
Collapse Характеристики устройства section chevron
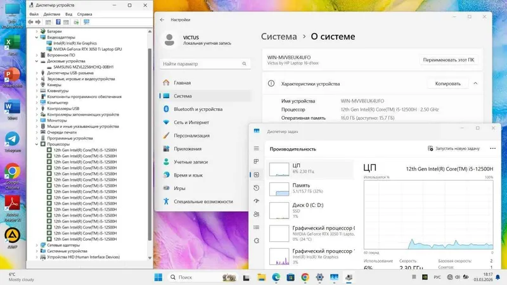click(x=475, y=84)
